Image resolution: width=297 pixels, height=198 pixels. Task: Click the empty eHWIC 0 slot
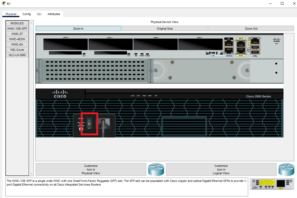coord(200,44)
